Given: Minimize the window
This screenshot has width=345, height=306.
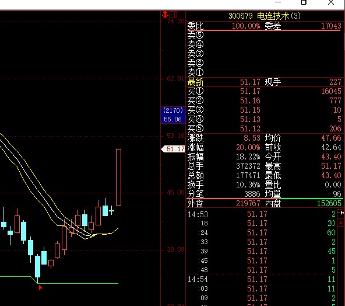Looking at the screenshot, I should tap(278, 2).
